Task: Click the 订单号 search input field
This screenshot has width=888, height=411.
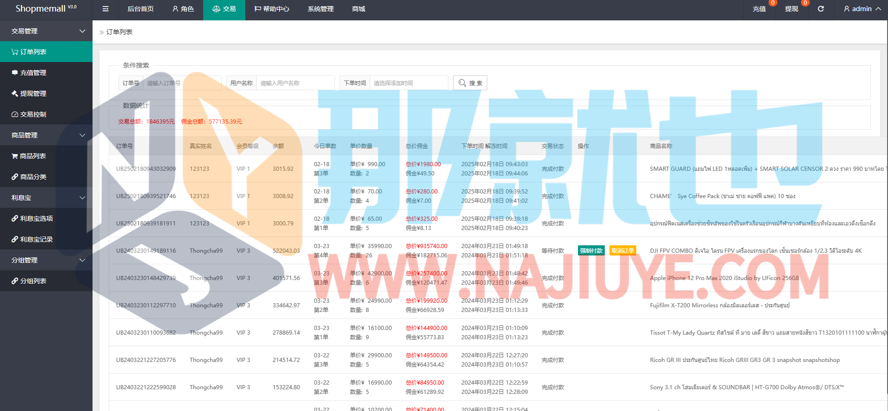Action: click(x=181, y=83)
